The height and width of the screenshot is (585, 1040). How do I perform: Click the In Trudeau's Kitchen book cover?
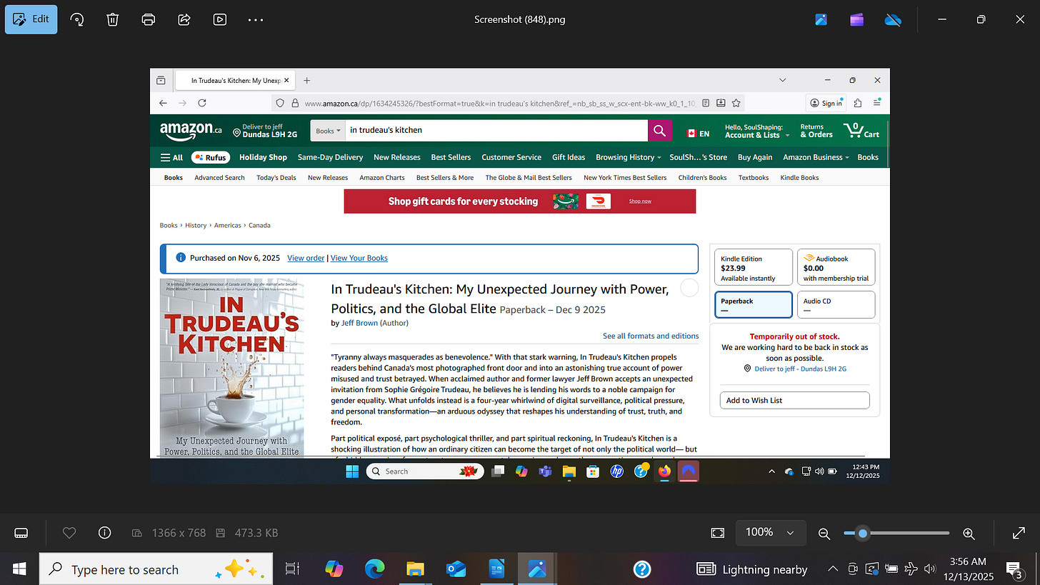click(231, 369)
